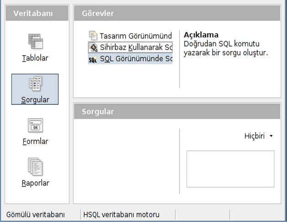Click the empty query list area
Viewport: 287px width, 222px height.
(126, 164)
